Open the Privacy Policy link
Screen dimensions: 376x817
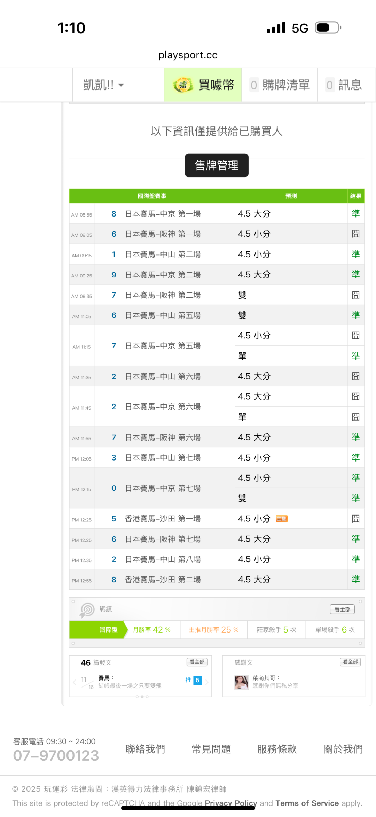pyautogui.click(x=231, y=803)
